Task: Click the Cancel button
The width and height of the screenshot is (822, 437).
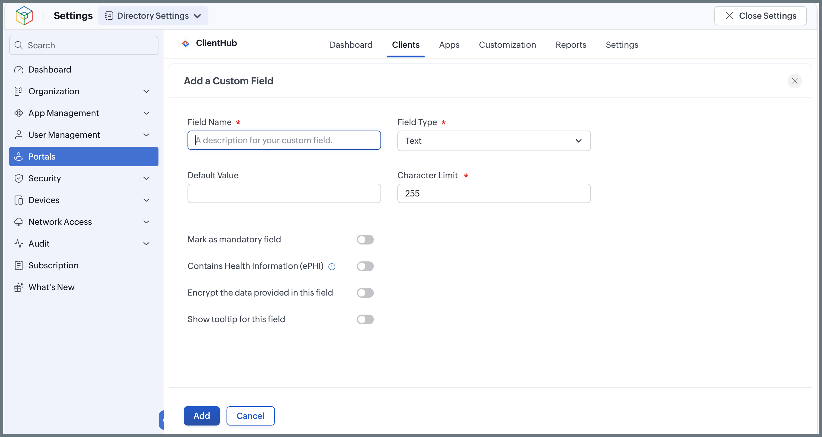Action: [x=250, y=416]
